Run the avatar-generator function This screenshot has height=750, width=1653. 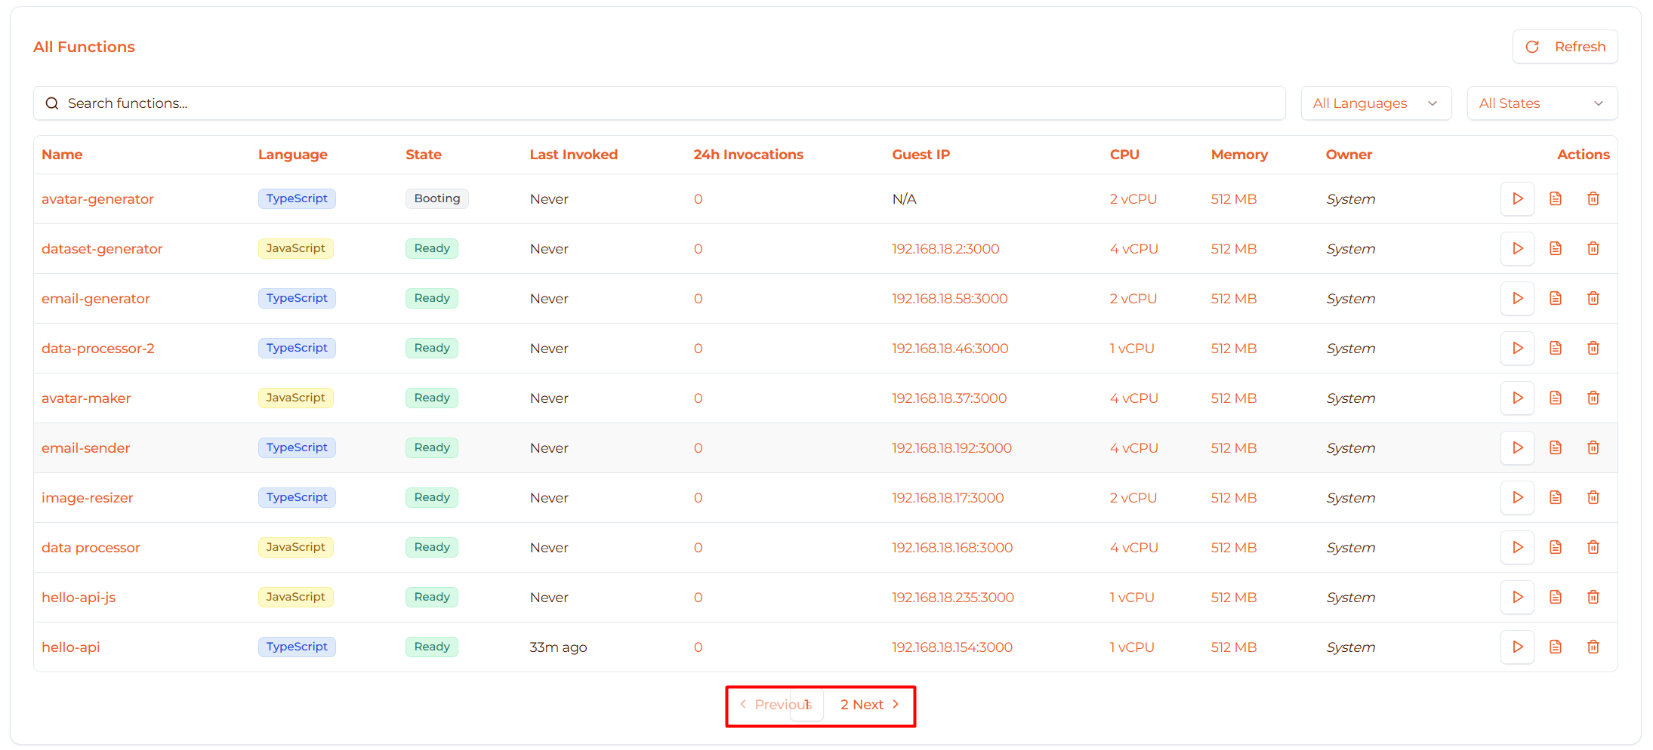1517,198
